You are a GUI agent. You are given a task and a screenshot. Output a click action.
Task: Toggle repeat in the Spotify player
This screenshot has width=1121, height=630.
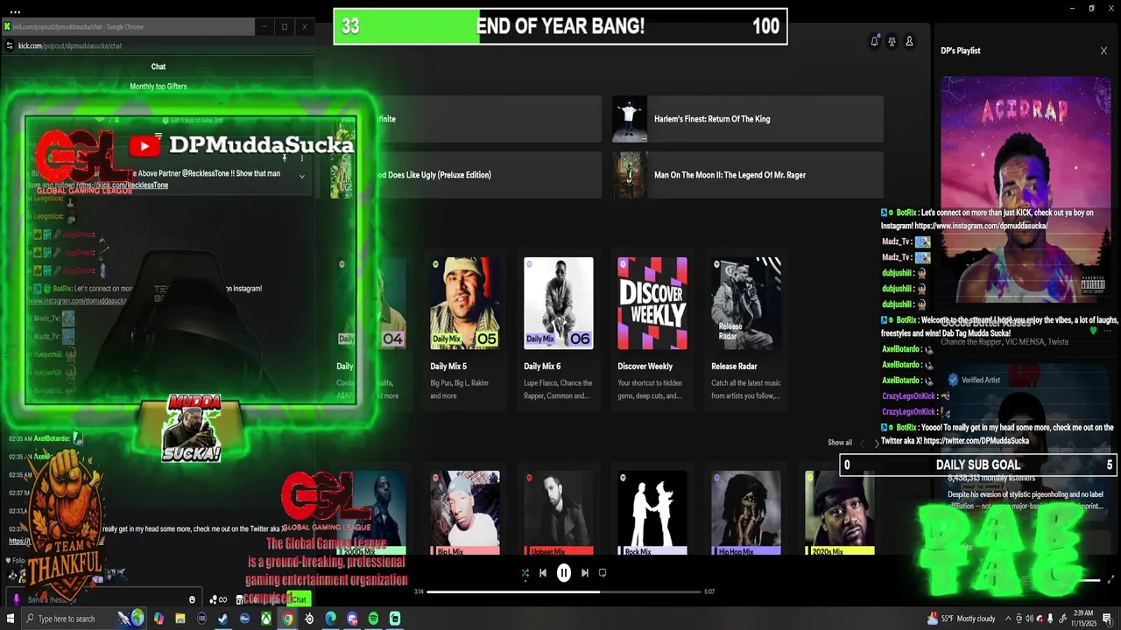pyautogui.click(x=603, y=573)
